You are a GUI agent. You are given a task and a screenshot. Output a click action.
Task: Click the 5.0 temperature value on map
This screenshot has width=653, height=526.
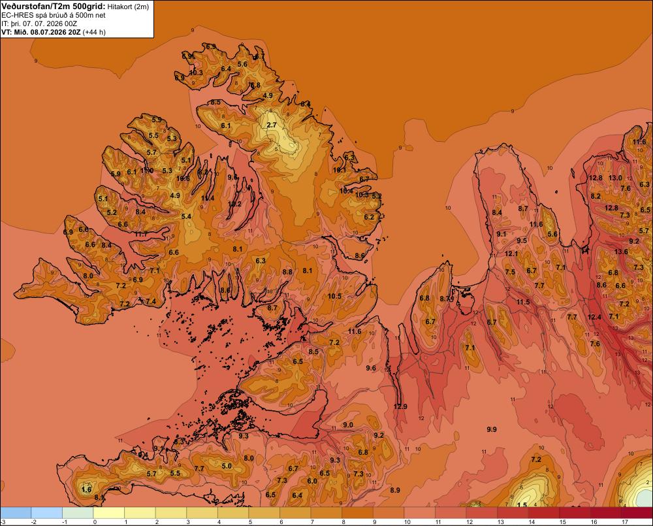227,466
